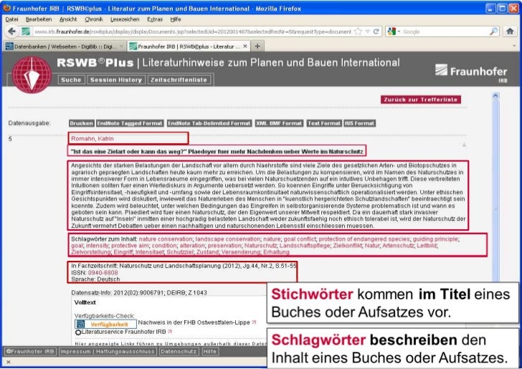The height and width of the screenshot is (369, 522).
Task: Open the Bearbeiten menu
Action: click(39, 19)
